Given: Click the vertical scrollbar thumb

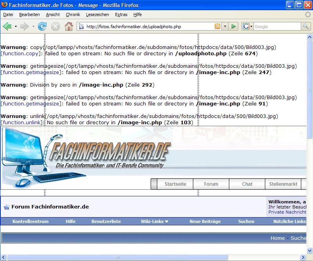Looking at the screenshot, I should coord(309,89).
